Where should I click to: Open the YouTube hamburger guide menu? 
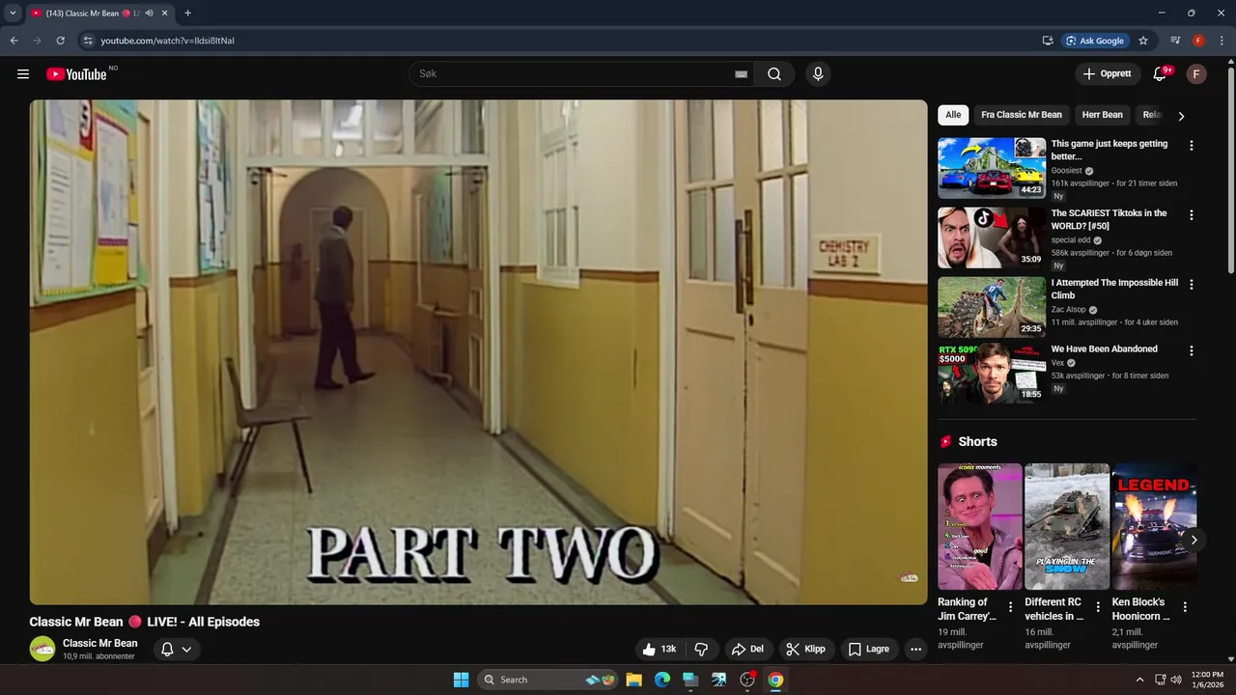click(x=23, y=74)
